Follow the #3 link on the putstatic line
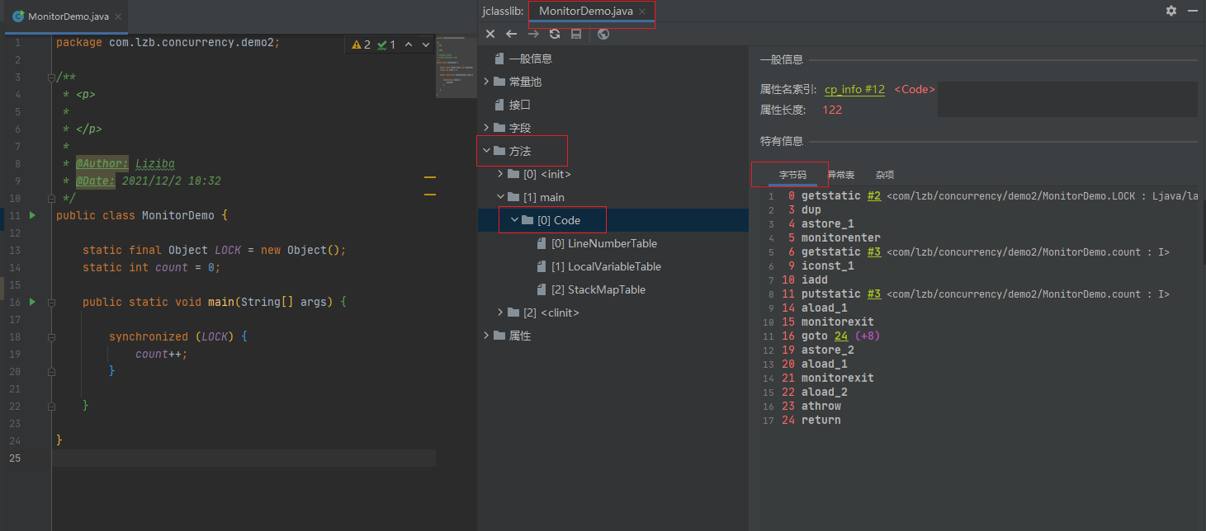The height and width of the screenshot is (531, 1206). 874,294
